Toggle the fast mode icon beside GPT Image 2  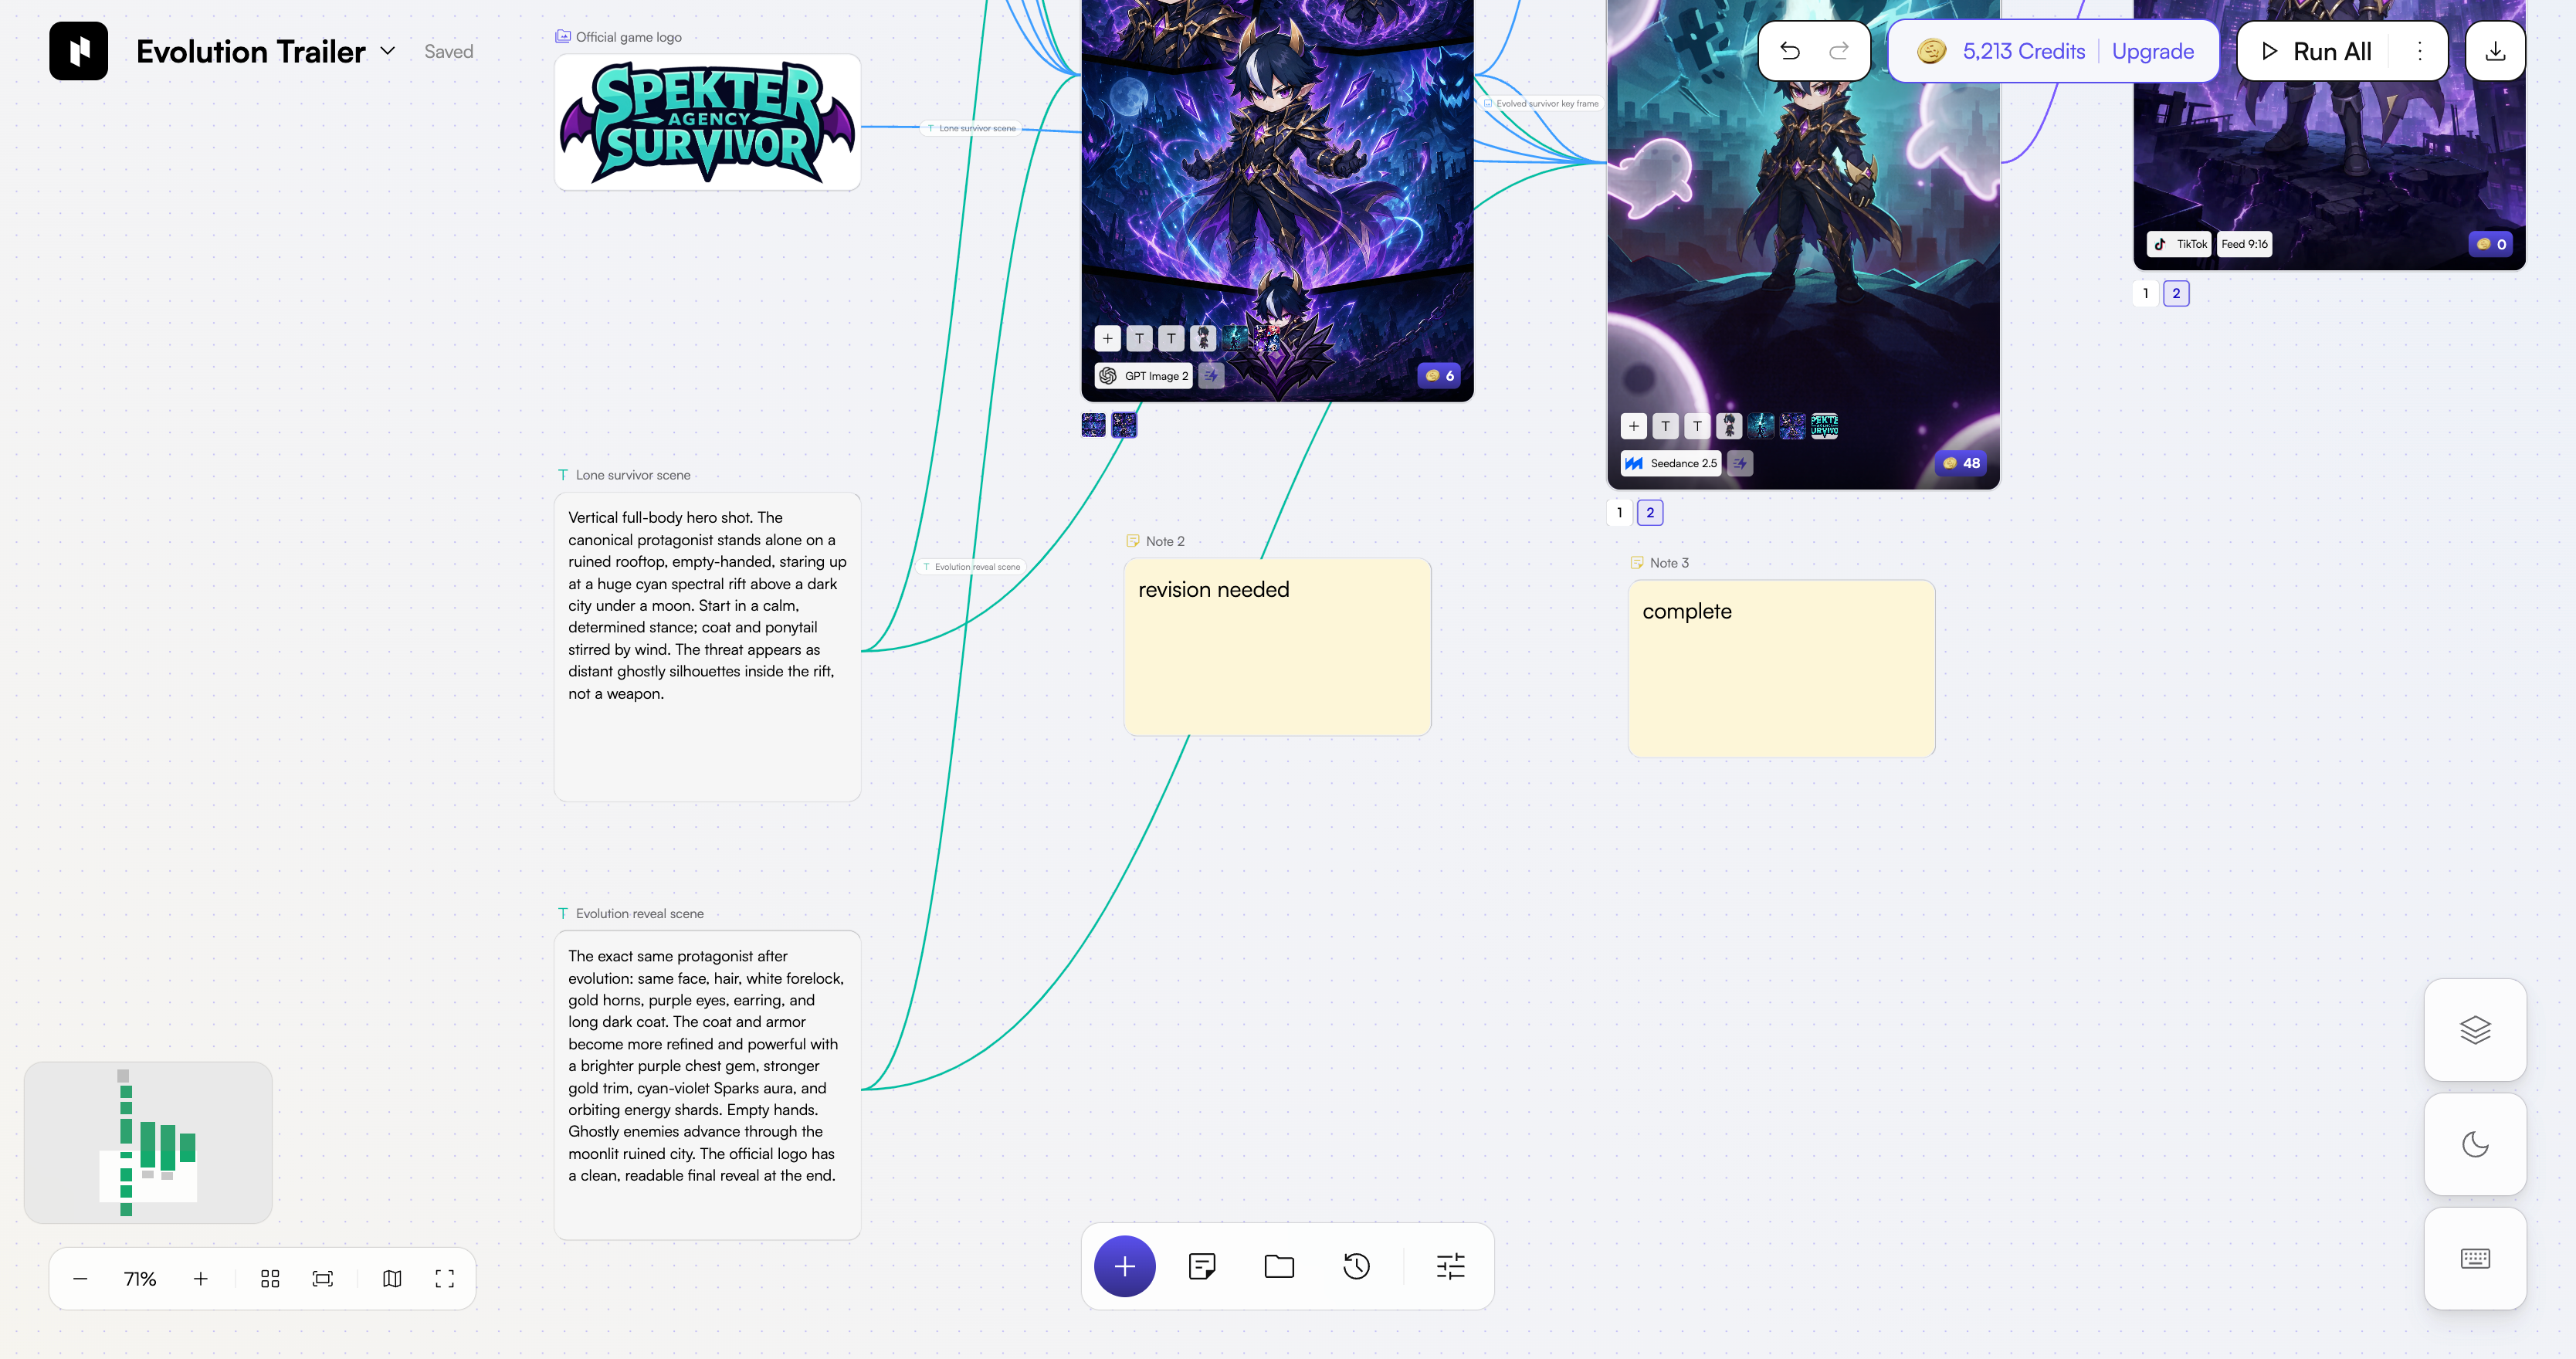(x=1211, y=376)
